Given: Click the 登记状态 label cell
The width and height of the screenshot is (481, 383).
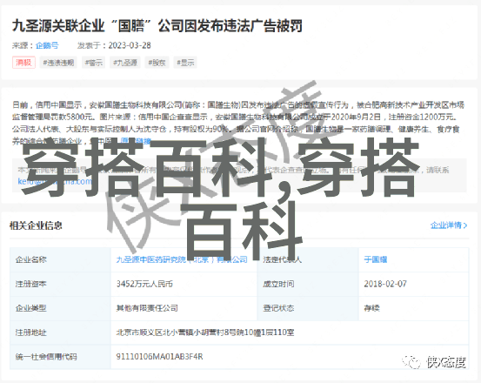Looking at the screenshot, I should coord(308,308).
